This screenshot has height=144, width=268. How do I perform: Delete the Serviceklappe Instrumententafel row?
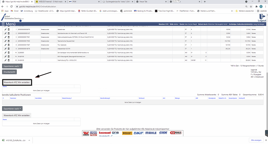point(8,53)
